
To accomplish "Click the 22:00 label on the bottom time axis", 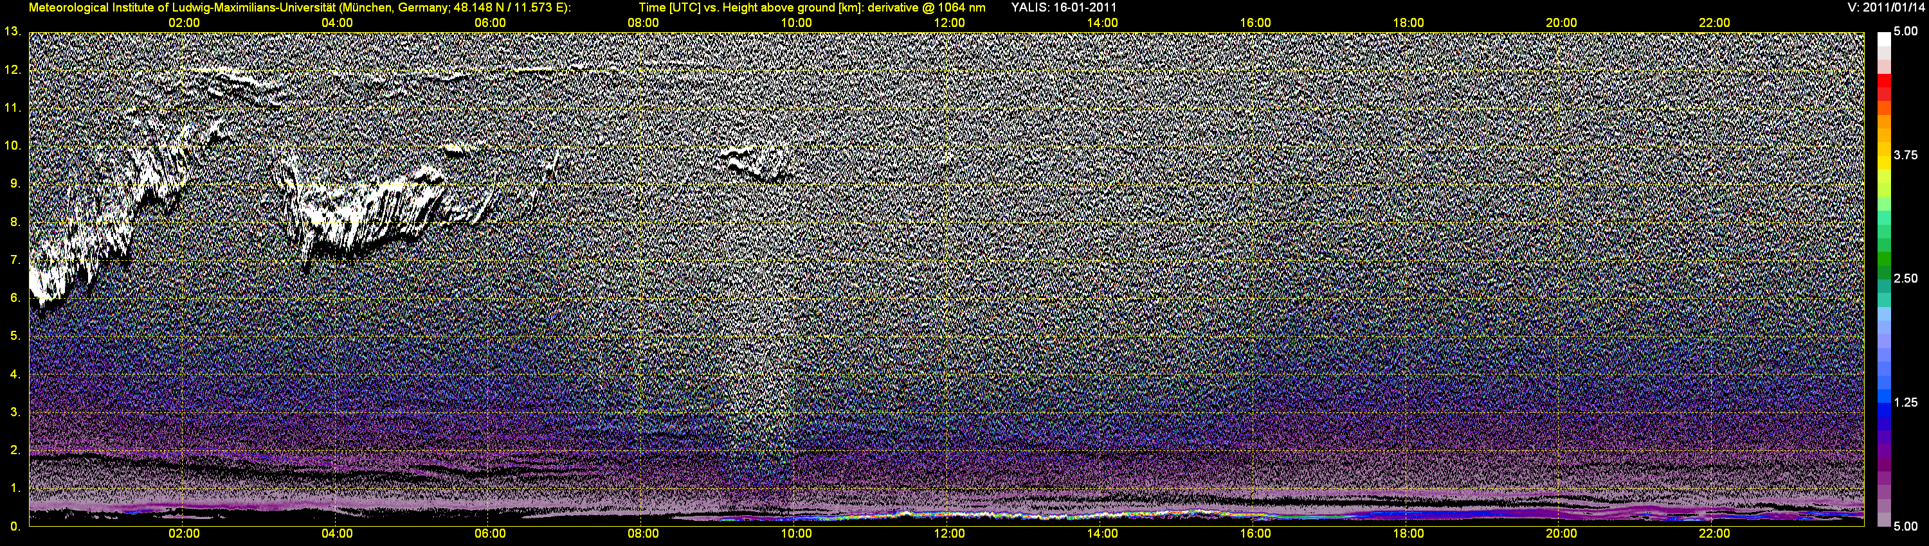I will tap(1714, 534).
